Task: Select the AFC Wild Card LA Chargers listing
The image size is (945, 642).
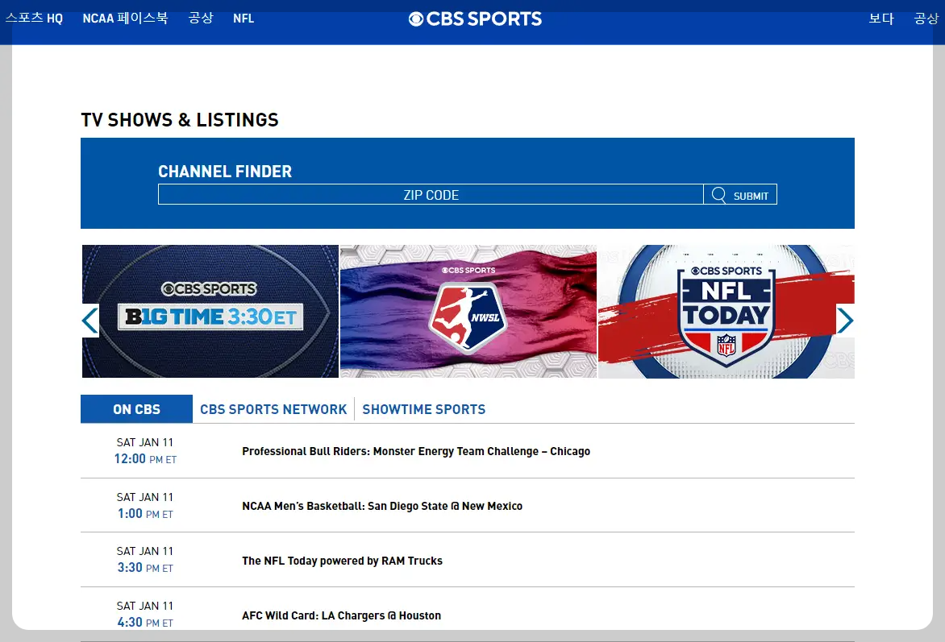Action: (342, 615)
